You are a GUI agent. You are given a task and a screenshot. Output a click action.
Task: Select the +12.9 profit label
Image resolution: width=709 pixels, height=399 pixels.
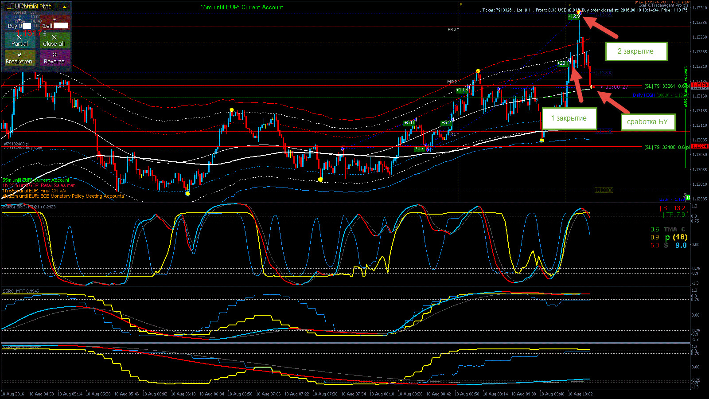[x=574, y=16]
